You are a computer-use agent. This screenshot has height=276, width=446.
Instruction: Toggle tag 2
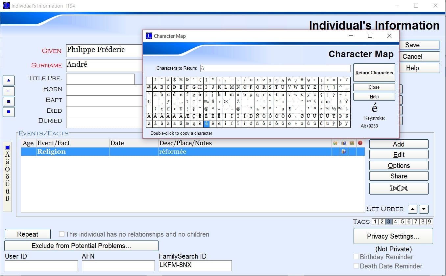pos(382,222)
